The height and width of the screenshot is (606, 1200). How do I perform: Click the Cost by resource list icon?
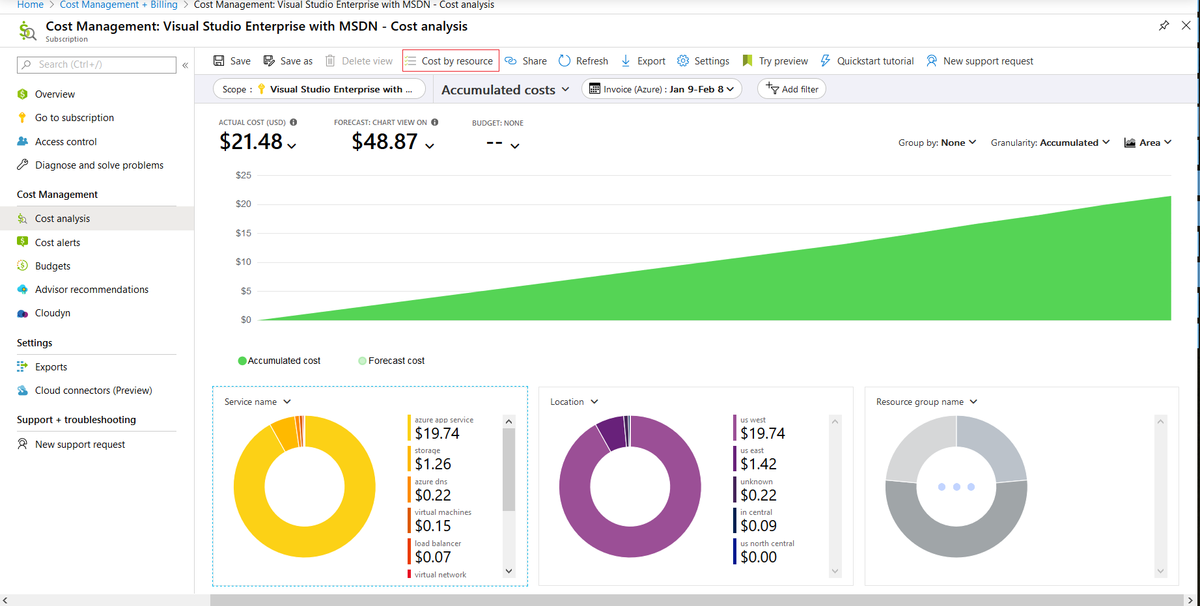[410, 61]
